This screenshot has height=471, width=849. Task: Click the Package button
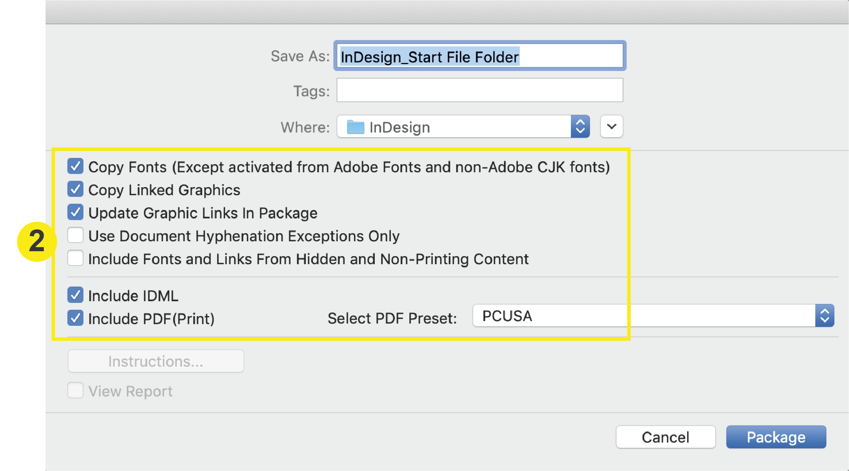[x=776, y=437]
